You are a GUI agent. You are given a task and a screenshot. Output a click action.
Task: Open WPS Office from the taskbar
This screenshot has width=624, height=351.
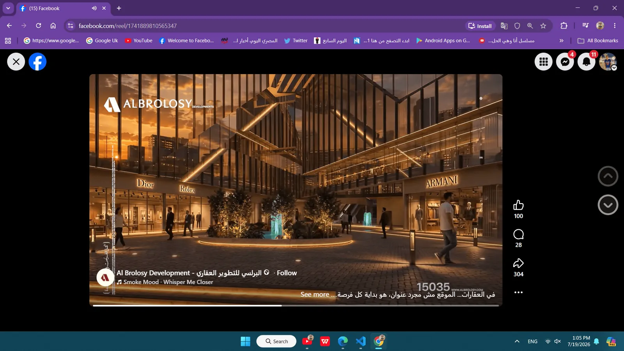(x=325, y=341)
